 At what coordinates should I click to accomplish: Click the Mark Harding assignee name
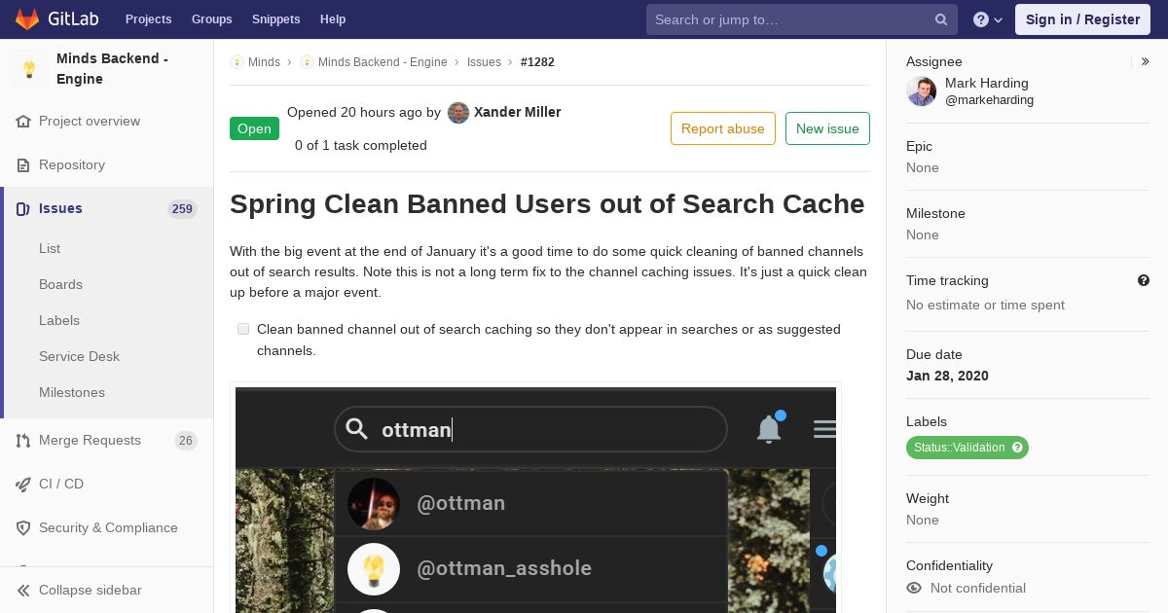coord(986,83)
